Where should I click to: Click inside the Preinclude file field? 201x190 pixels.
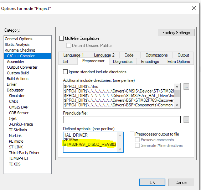(122, 120)
